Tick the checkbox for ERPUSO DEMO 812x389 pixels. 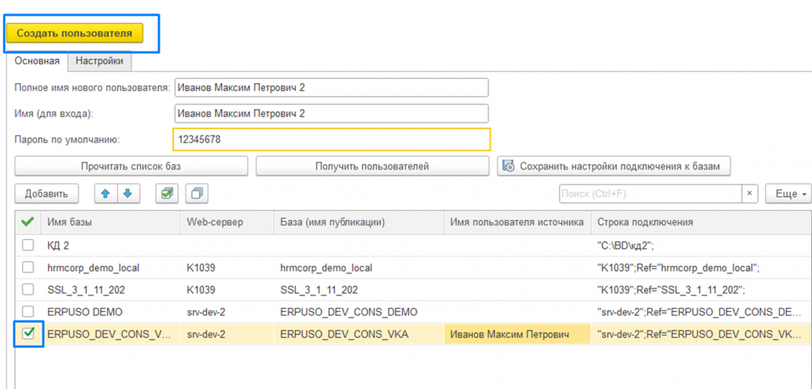[x=28, y=312]
